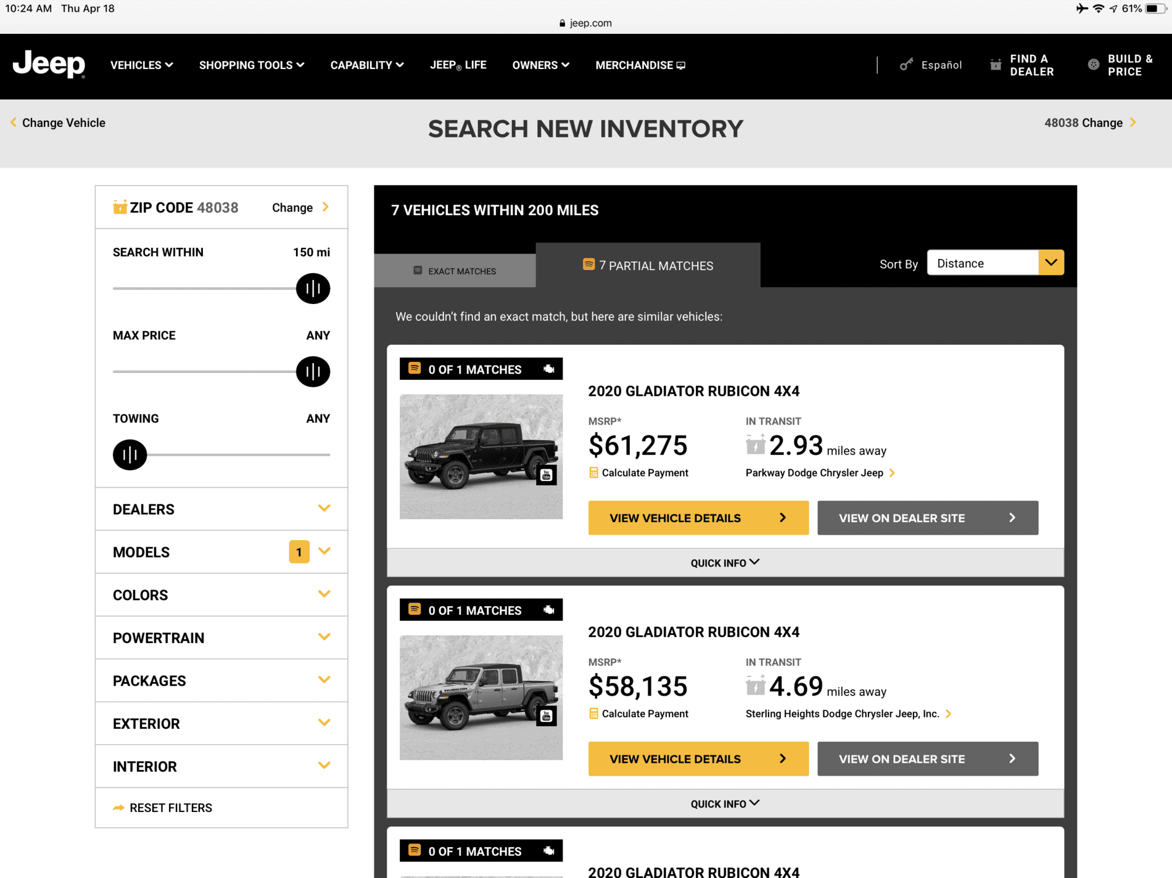View the $58,135 Gladiator on dealer site
The height and width of the screenshot is (878, 1172).
click(928, 759)
